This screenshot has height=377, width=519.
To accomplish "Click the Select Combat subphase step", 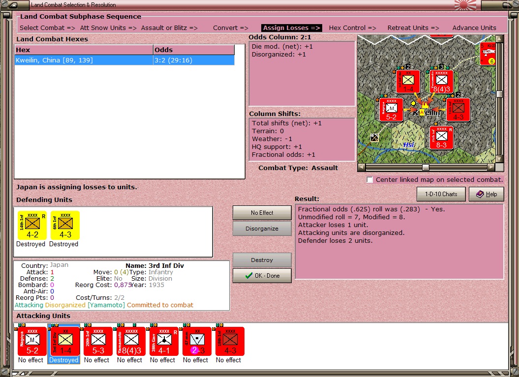I will (x=47, y=28).
